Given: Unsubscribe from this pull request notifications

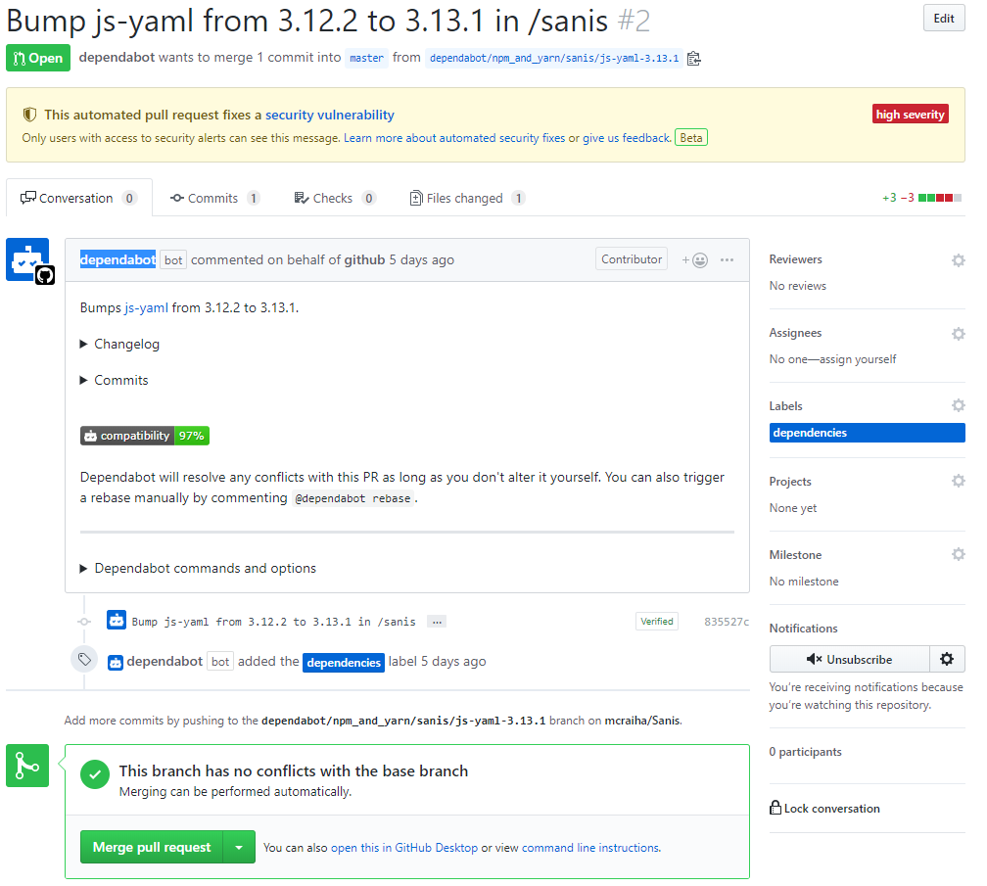Looking at the screenshot, I should pos(849,659).
